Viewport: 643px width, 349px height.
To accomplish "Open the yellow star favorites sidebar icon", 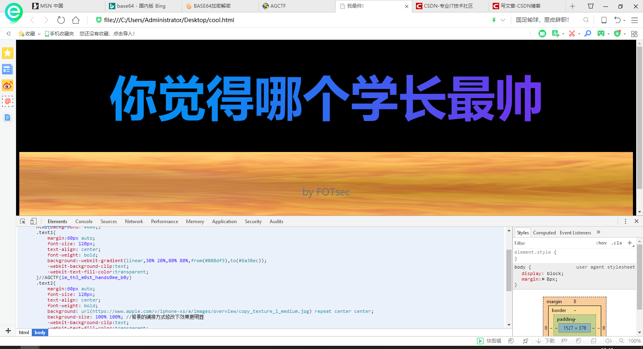I will point(8,53).
